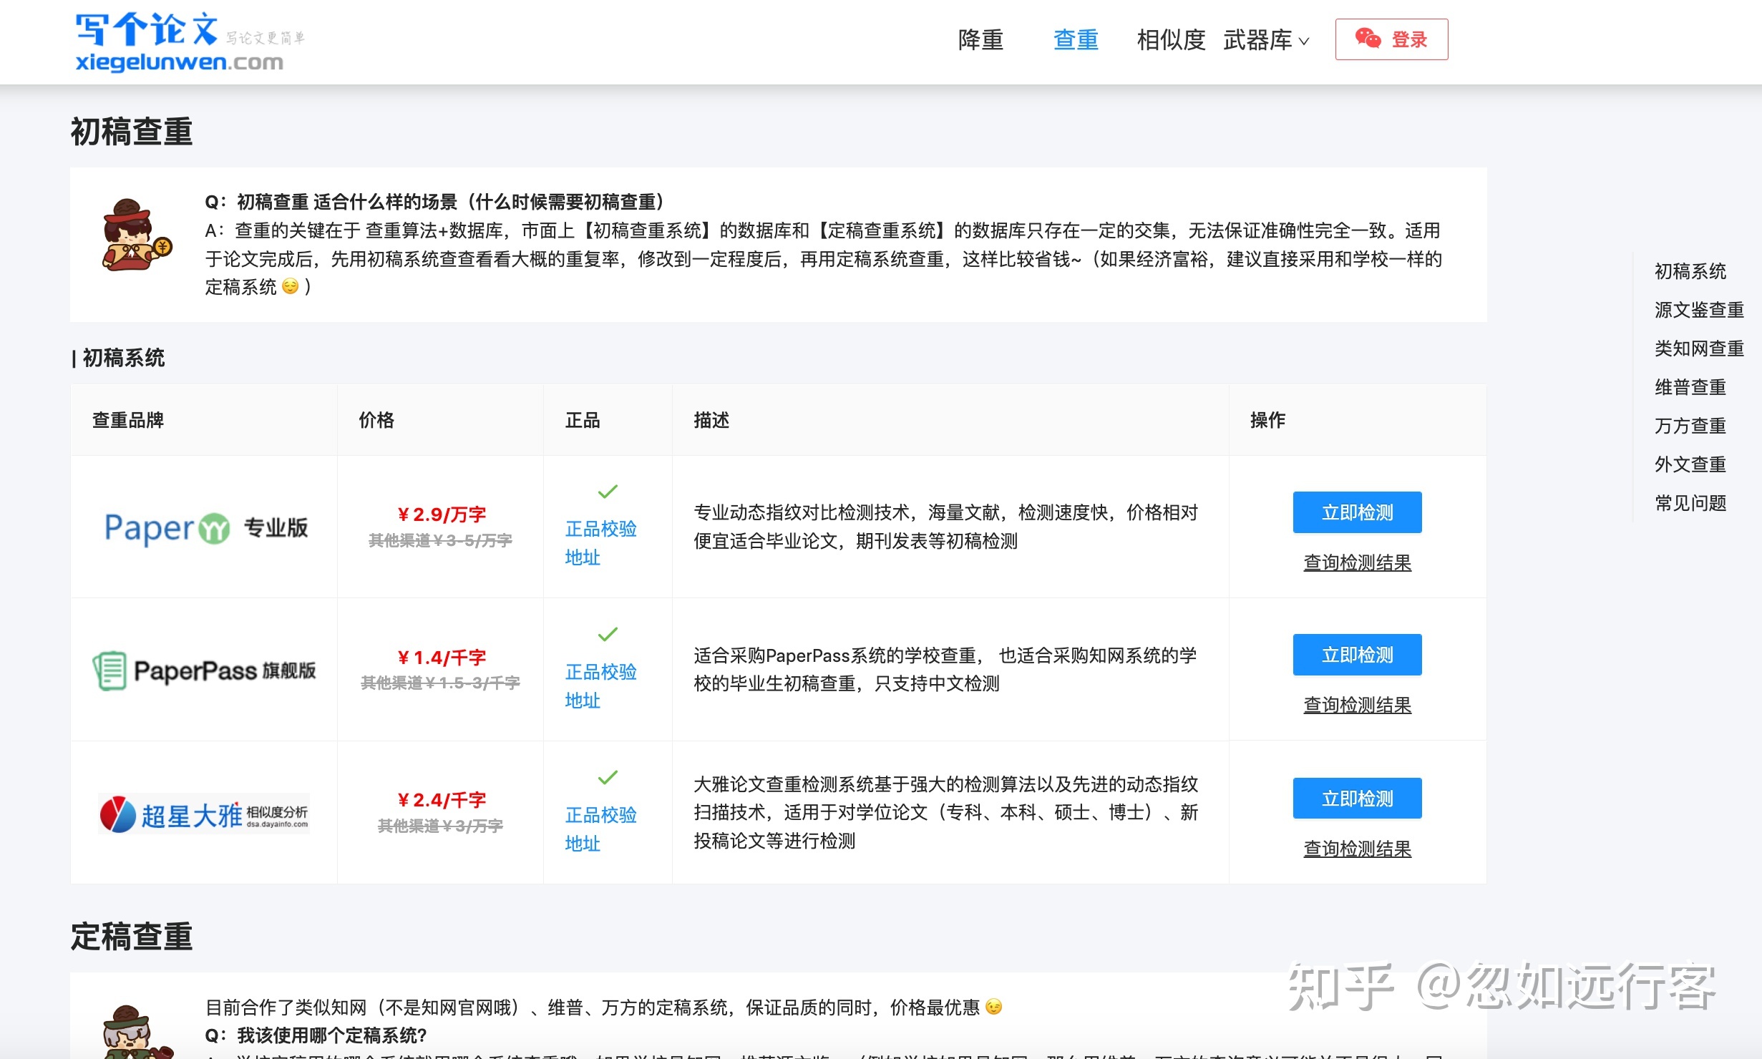The image size is (1762, 1059).
Task: Click the 其他渠道¥3-5/万字 strikethrough price
Action: point(440,540)
